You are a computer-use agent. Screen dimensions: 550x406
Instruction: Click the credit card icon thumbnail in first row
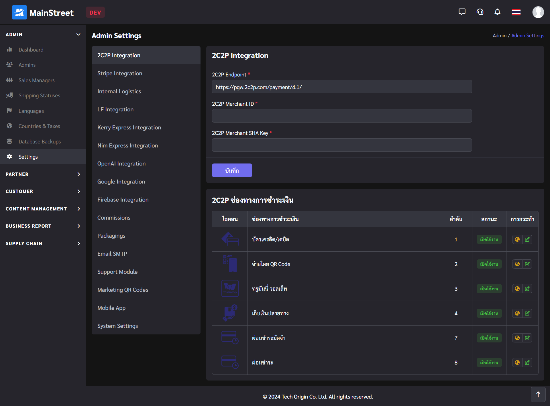click(230, 239)
